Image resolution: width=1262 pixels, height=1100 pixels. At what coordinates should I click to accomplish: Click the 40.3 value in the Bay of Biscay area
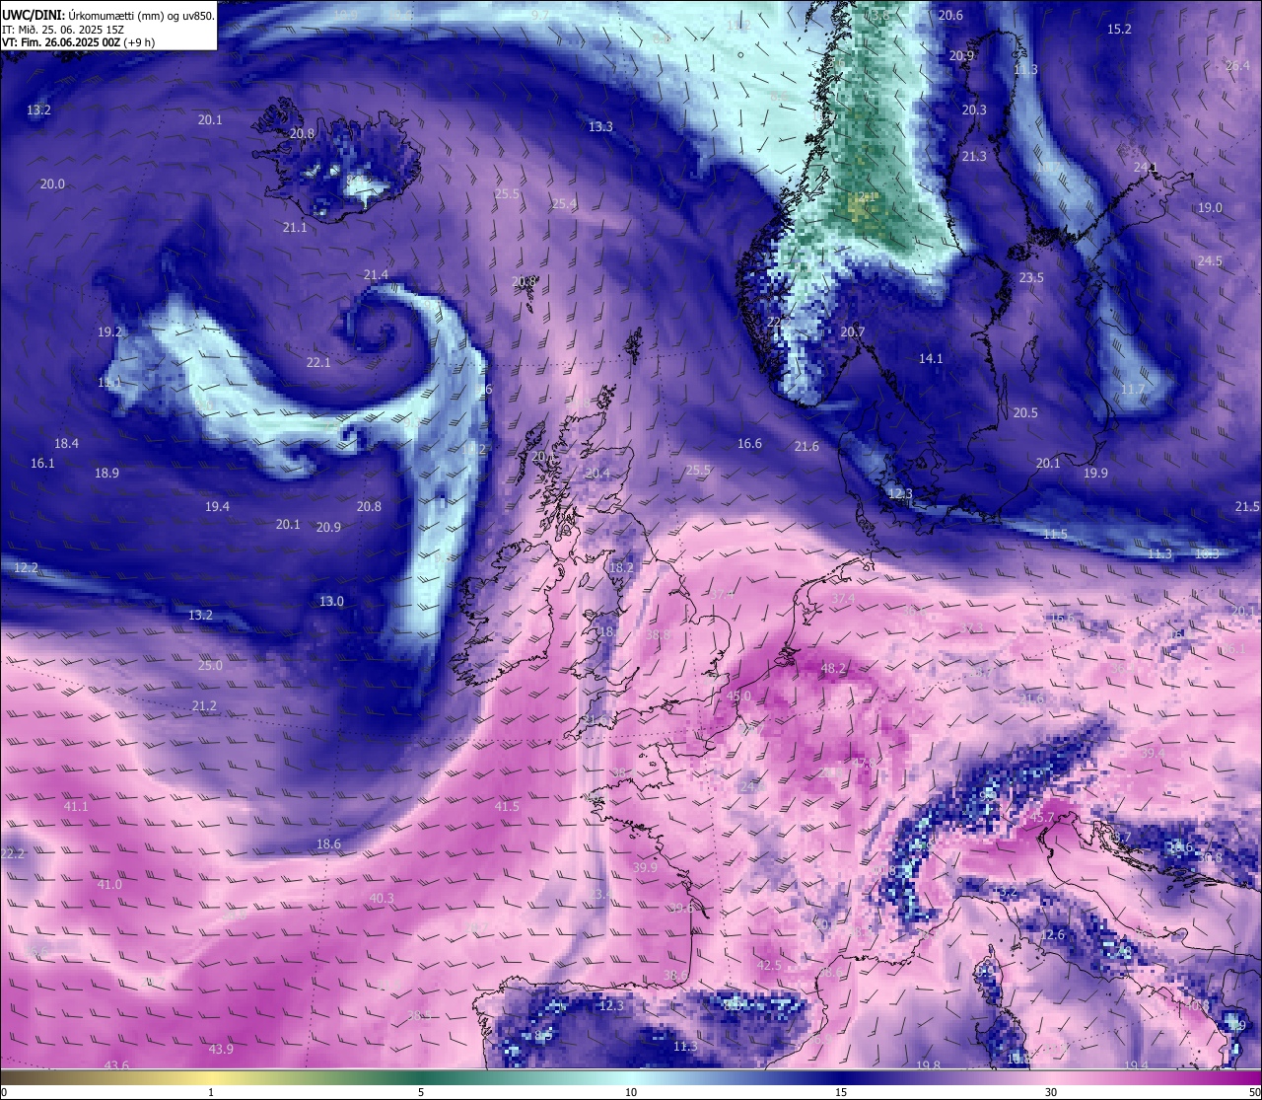[382, 899]
